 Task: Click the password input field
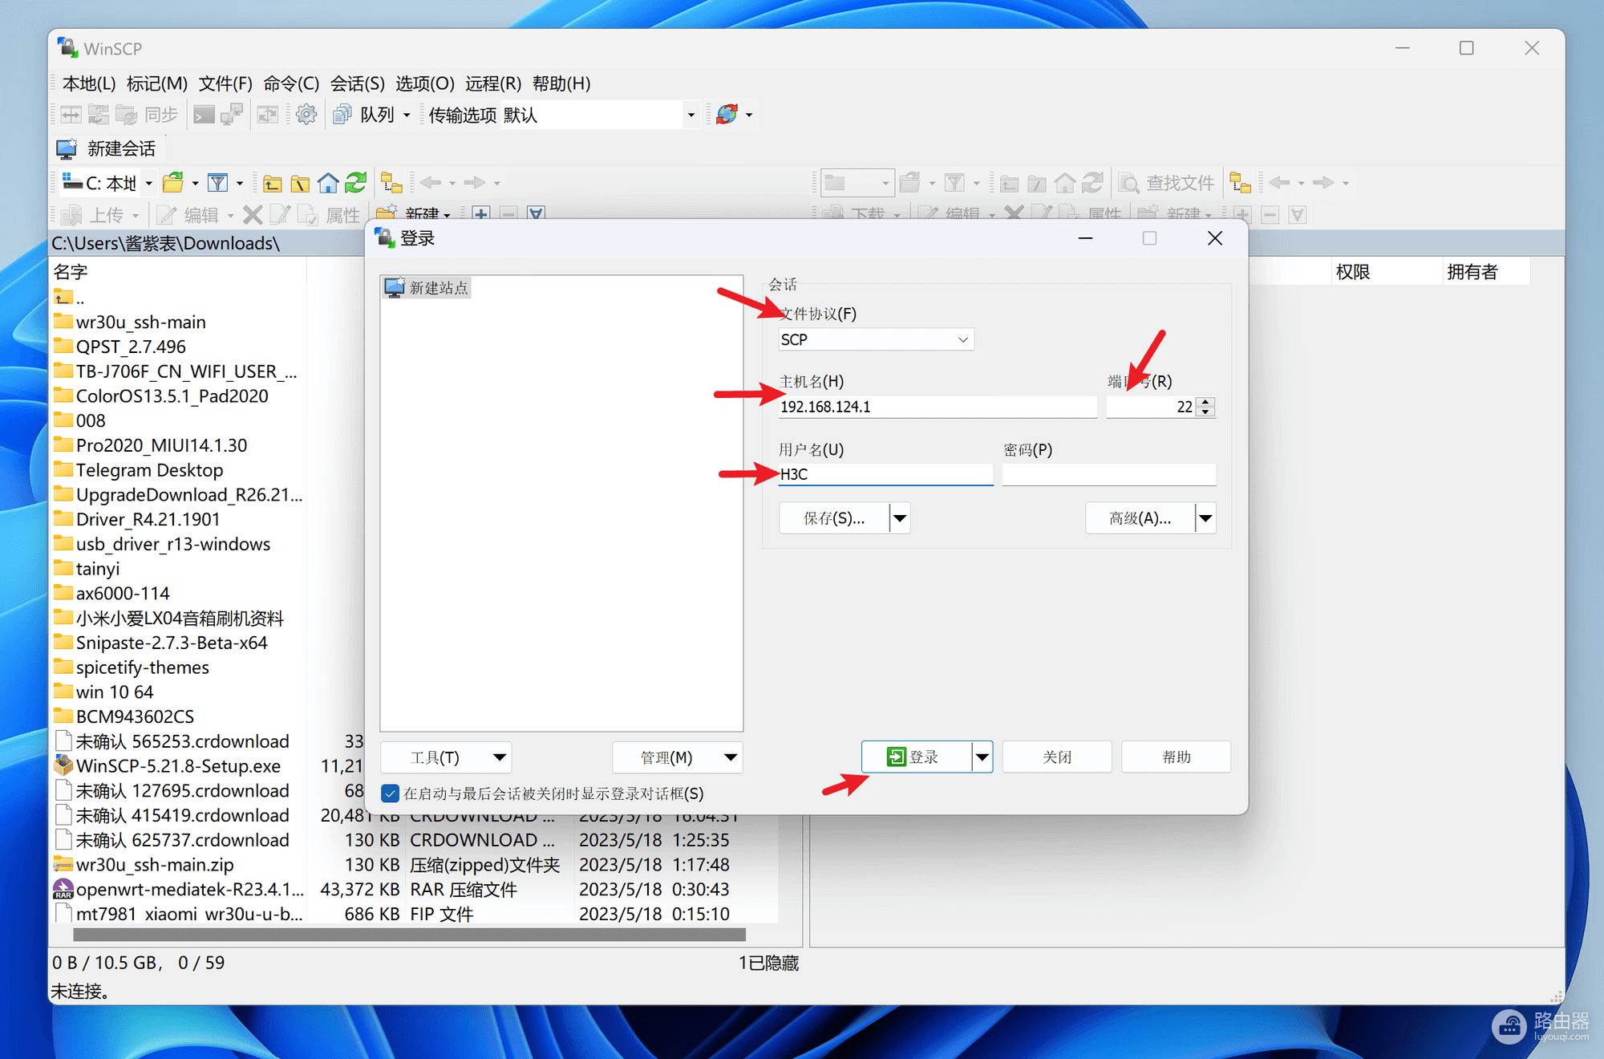[x=1108, y=474]
